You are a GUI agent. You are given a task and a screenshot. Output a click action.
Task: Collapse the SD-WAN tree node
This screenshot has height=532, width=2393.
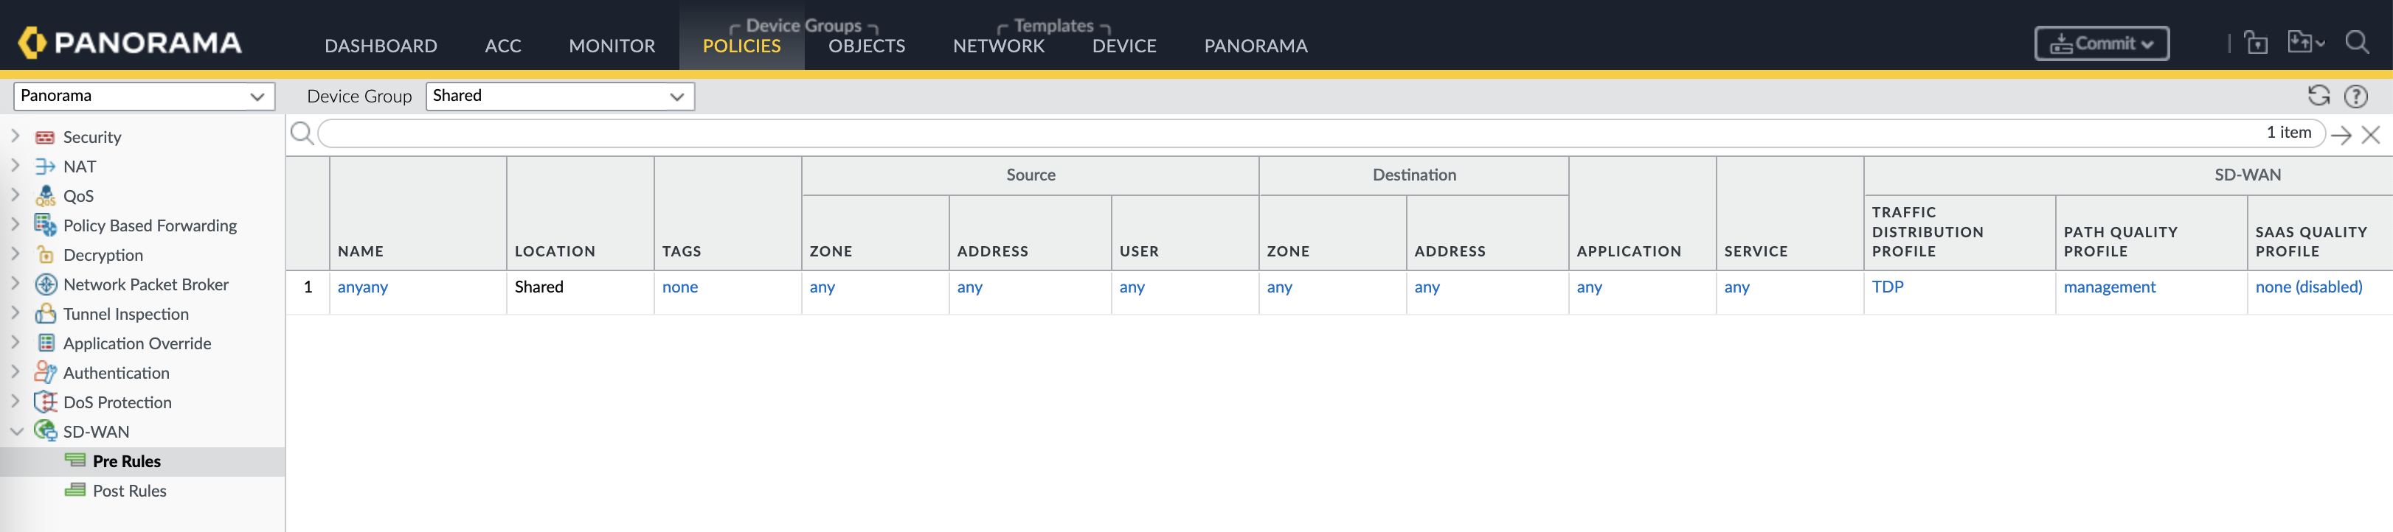click(15, 432)
